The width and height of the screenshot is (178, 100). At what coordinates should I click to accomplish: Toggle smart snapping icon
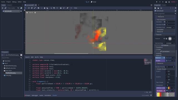click(x=51, y=8)
